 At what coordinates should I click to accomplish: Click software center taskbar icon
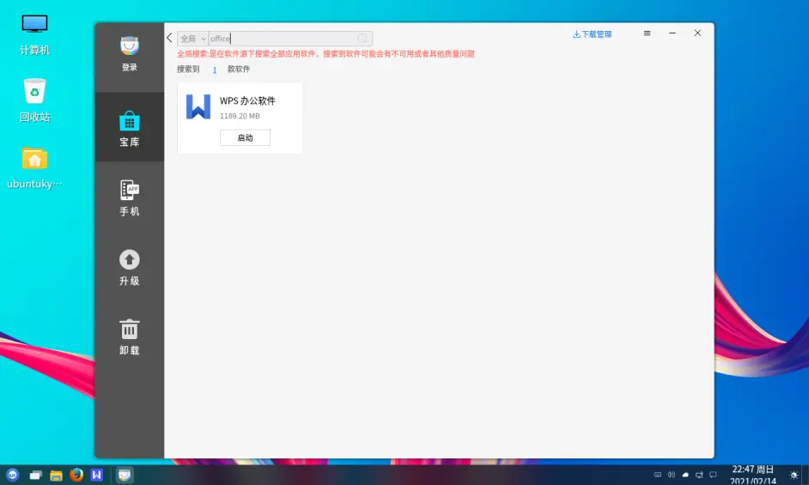[x=125, y=475]
